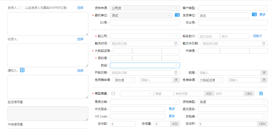
Task: Open calendar icon in 开船日期 field
Action: [x=176, y=73]
